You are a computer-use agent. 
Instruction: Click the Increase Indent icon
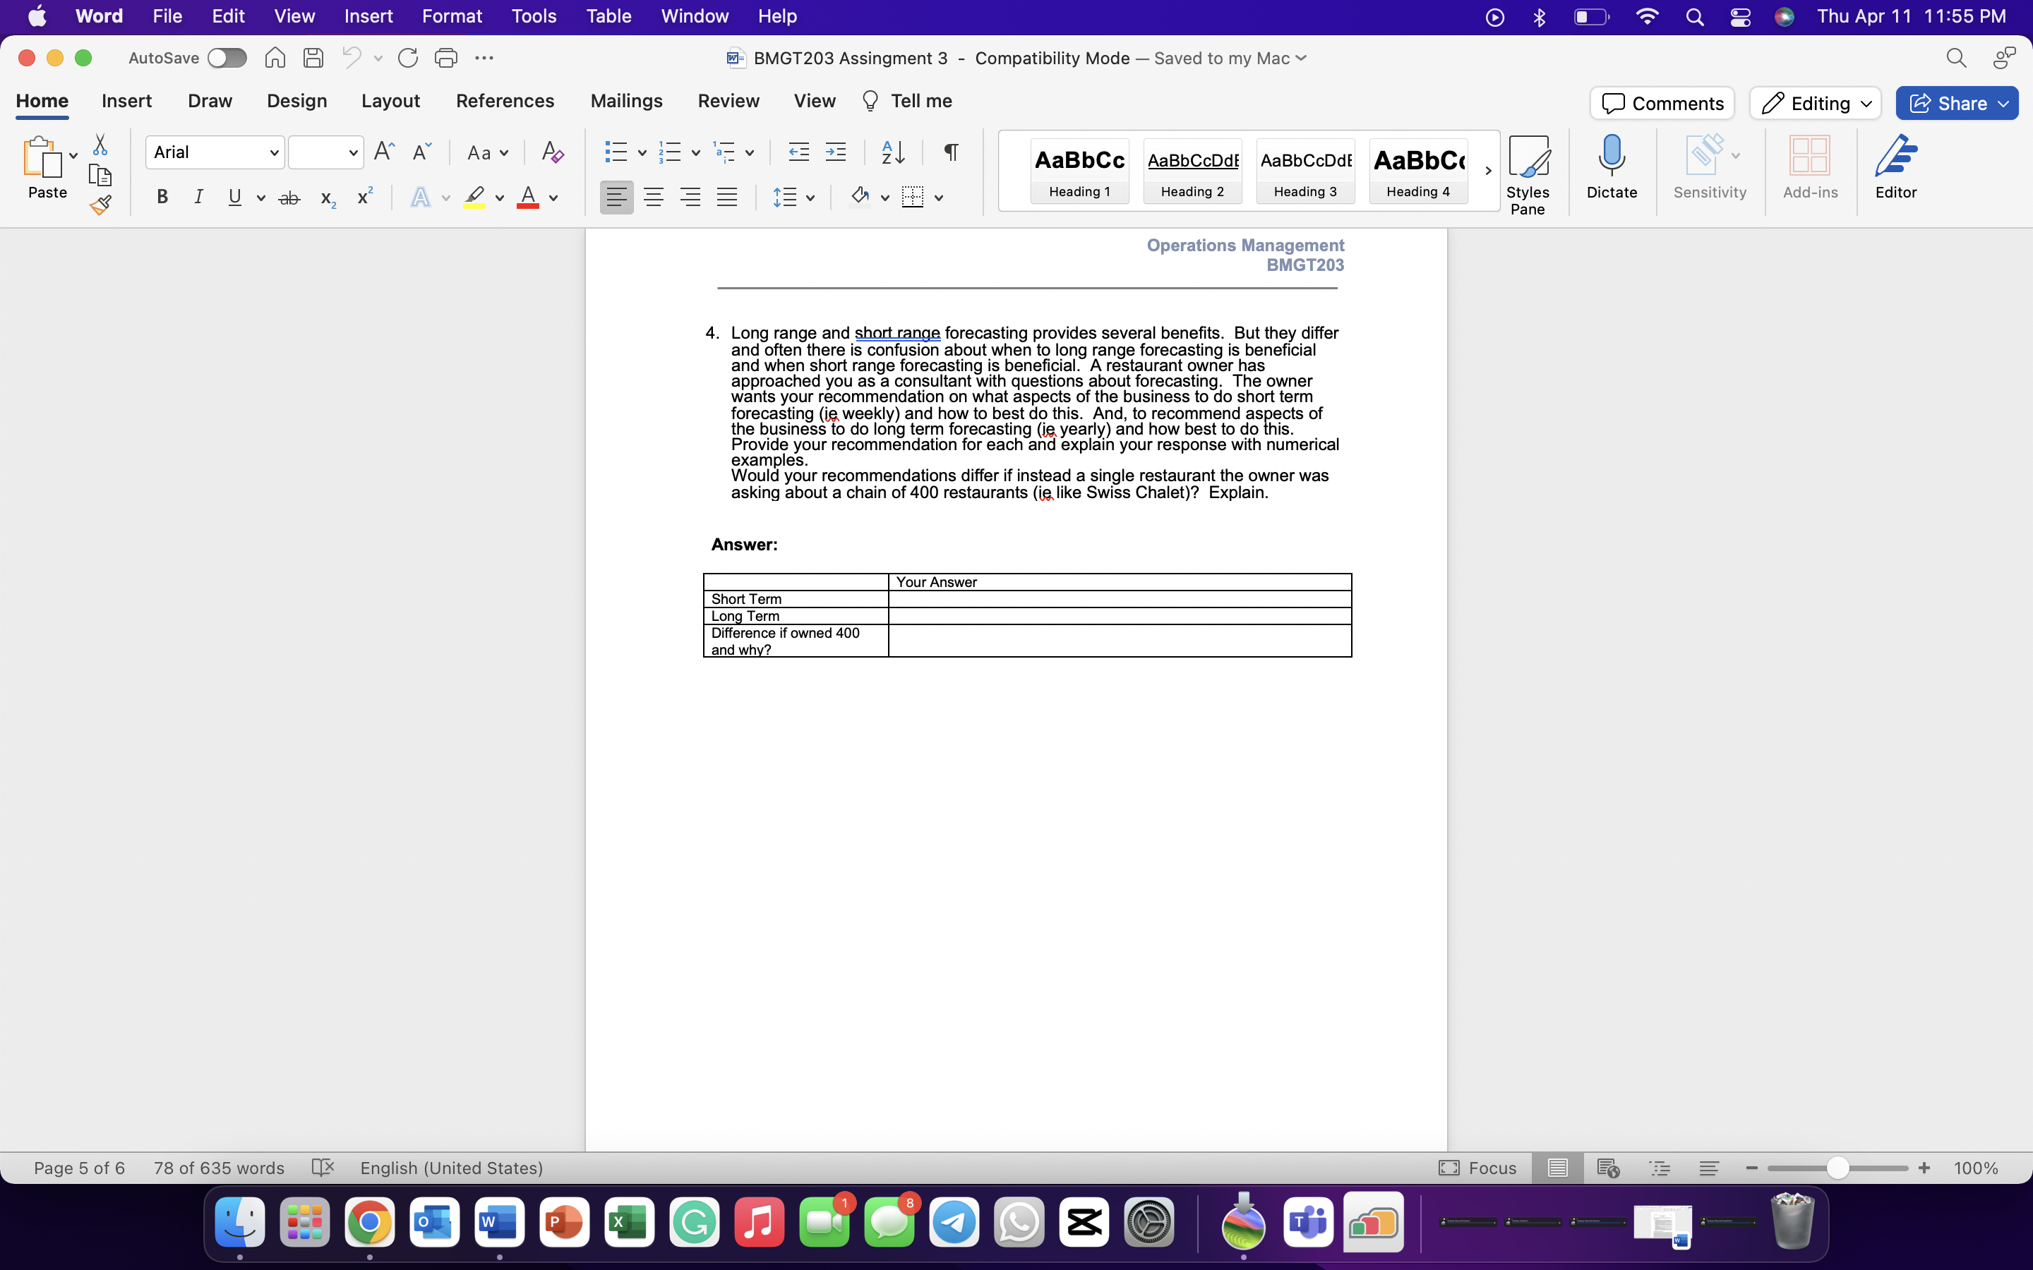pyautogui.click(x=836, y=152)
